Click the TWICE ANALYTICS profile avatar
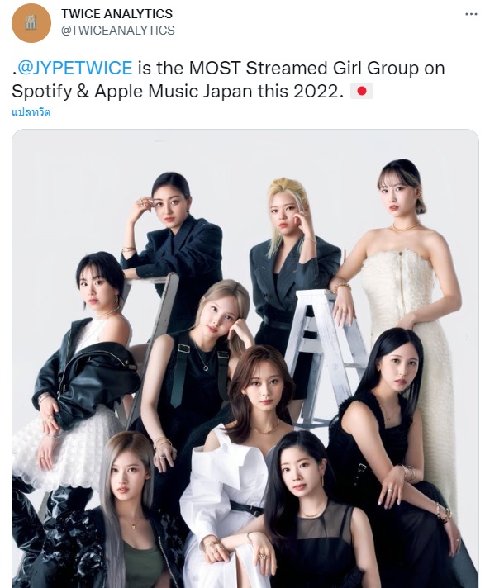485x588 pixels. click(31, 23)
